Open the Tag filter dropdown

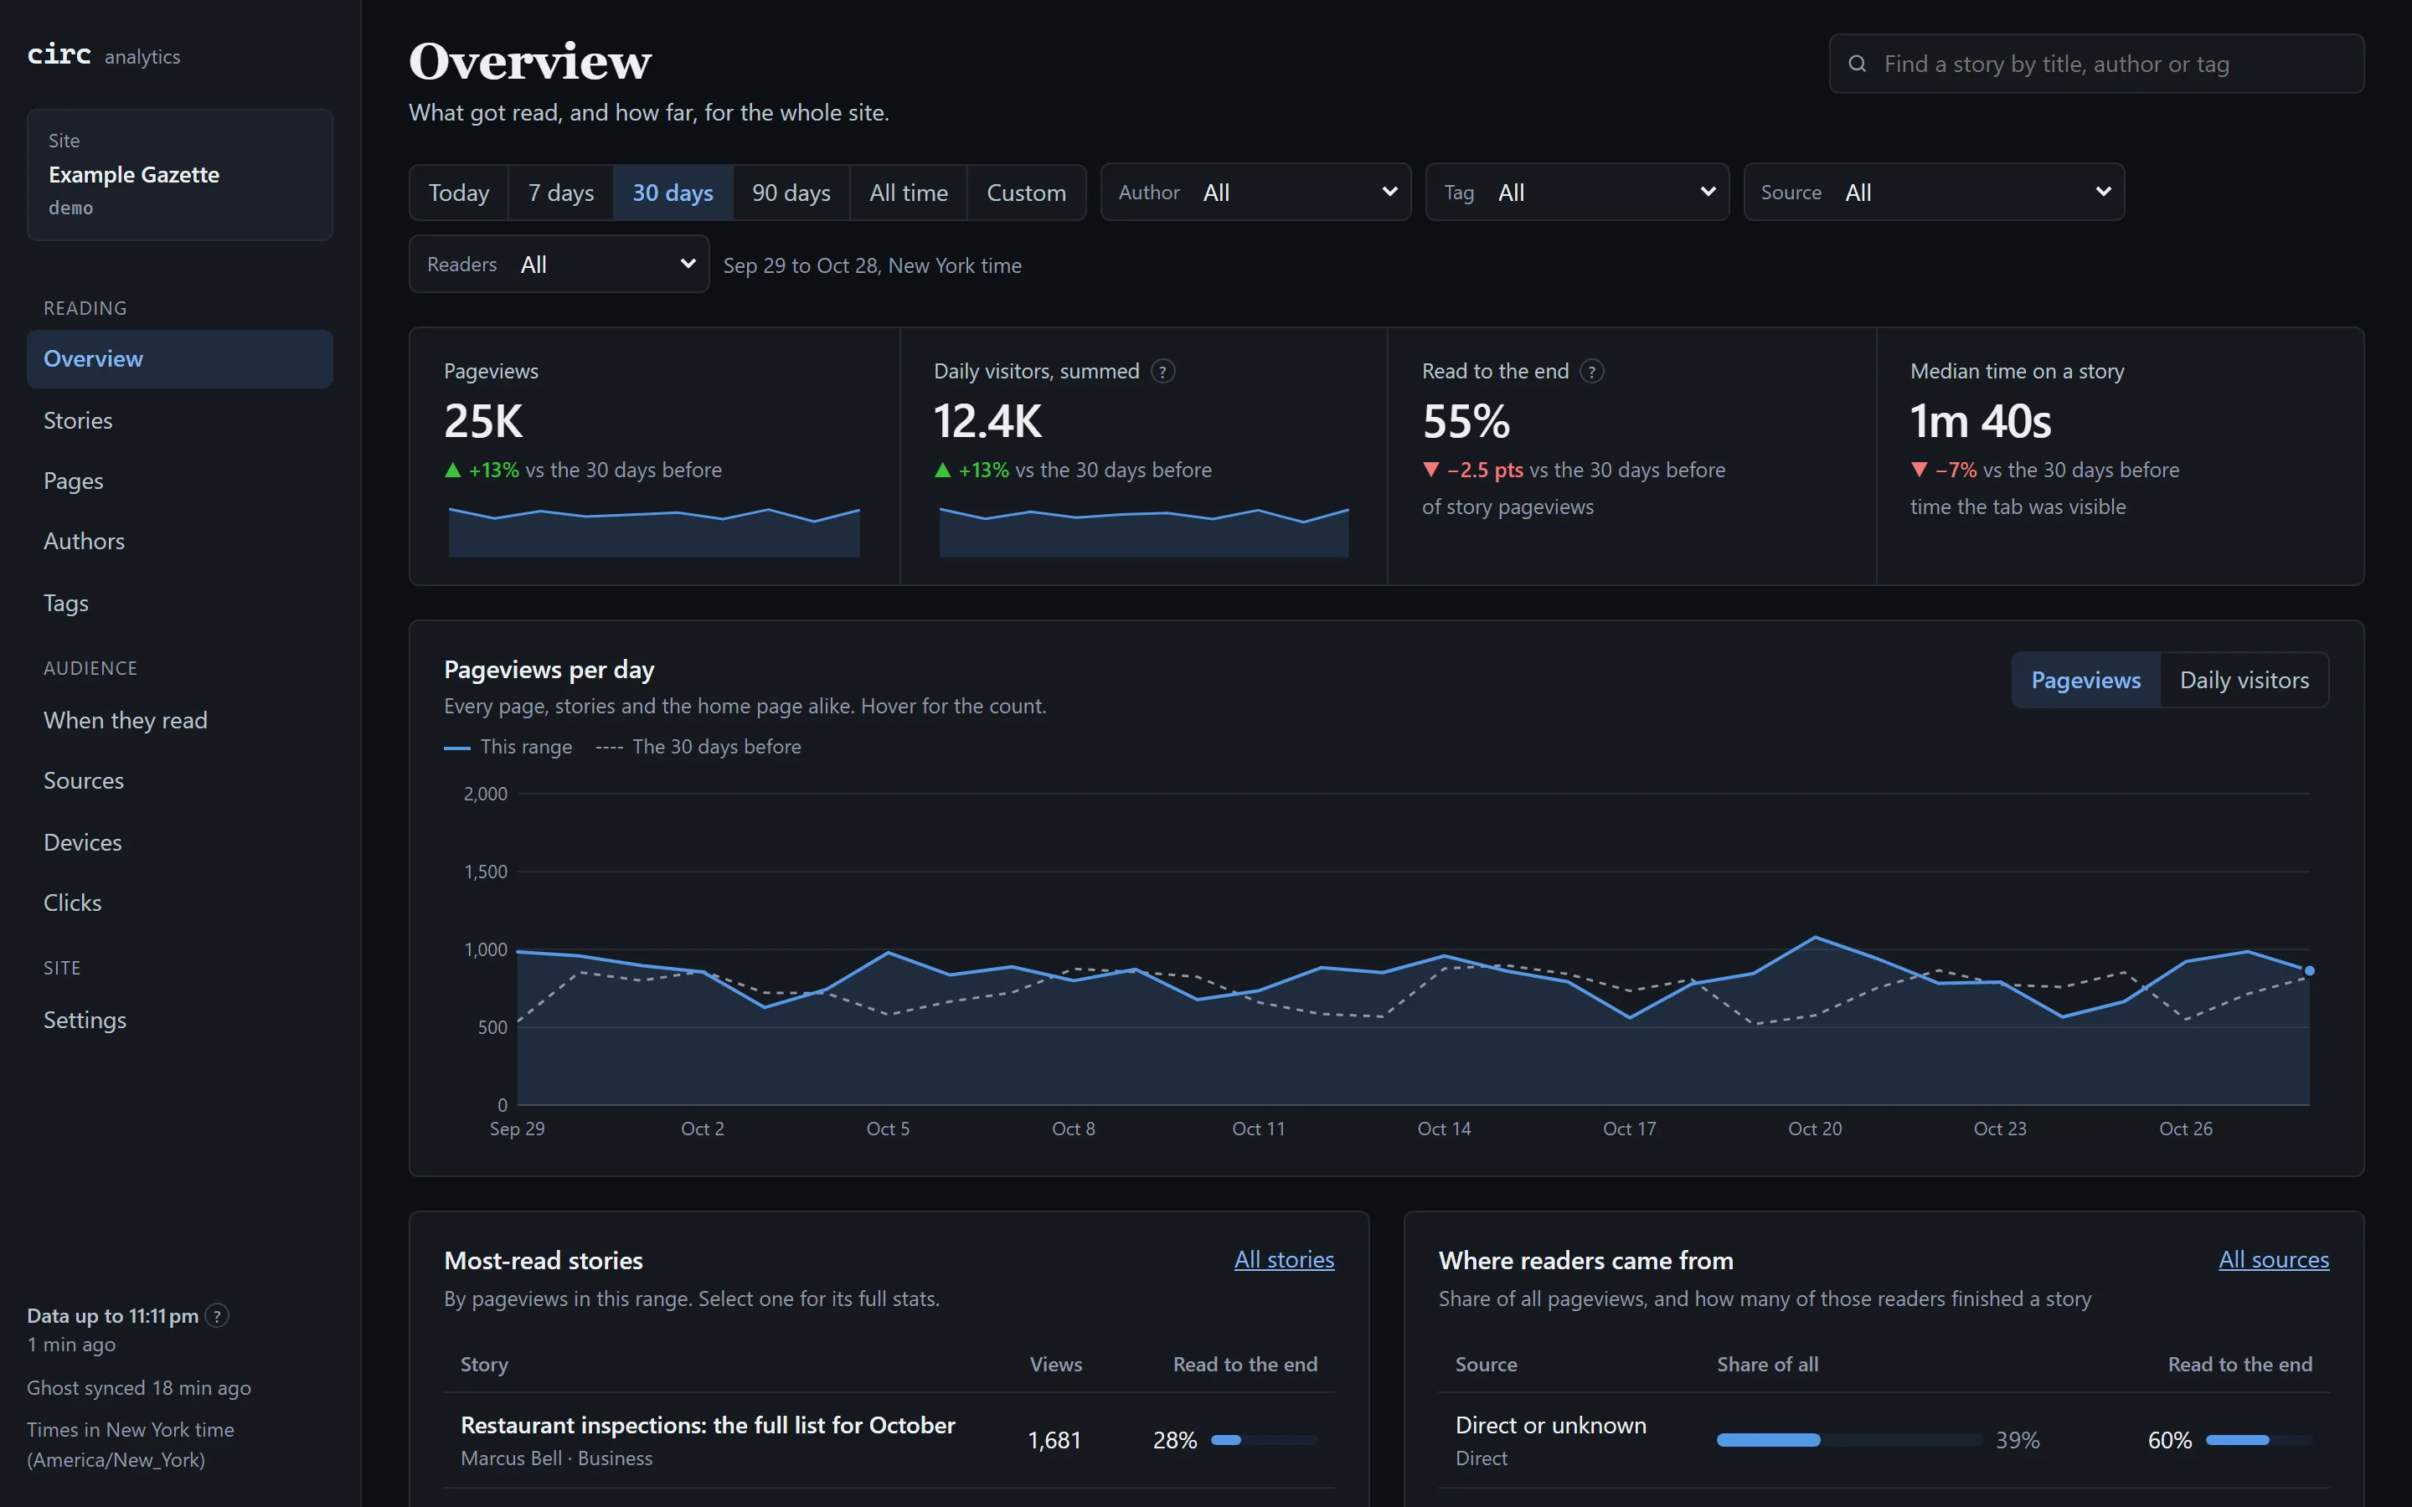tap(1577, 193)
